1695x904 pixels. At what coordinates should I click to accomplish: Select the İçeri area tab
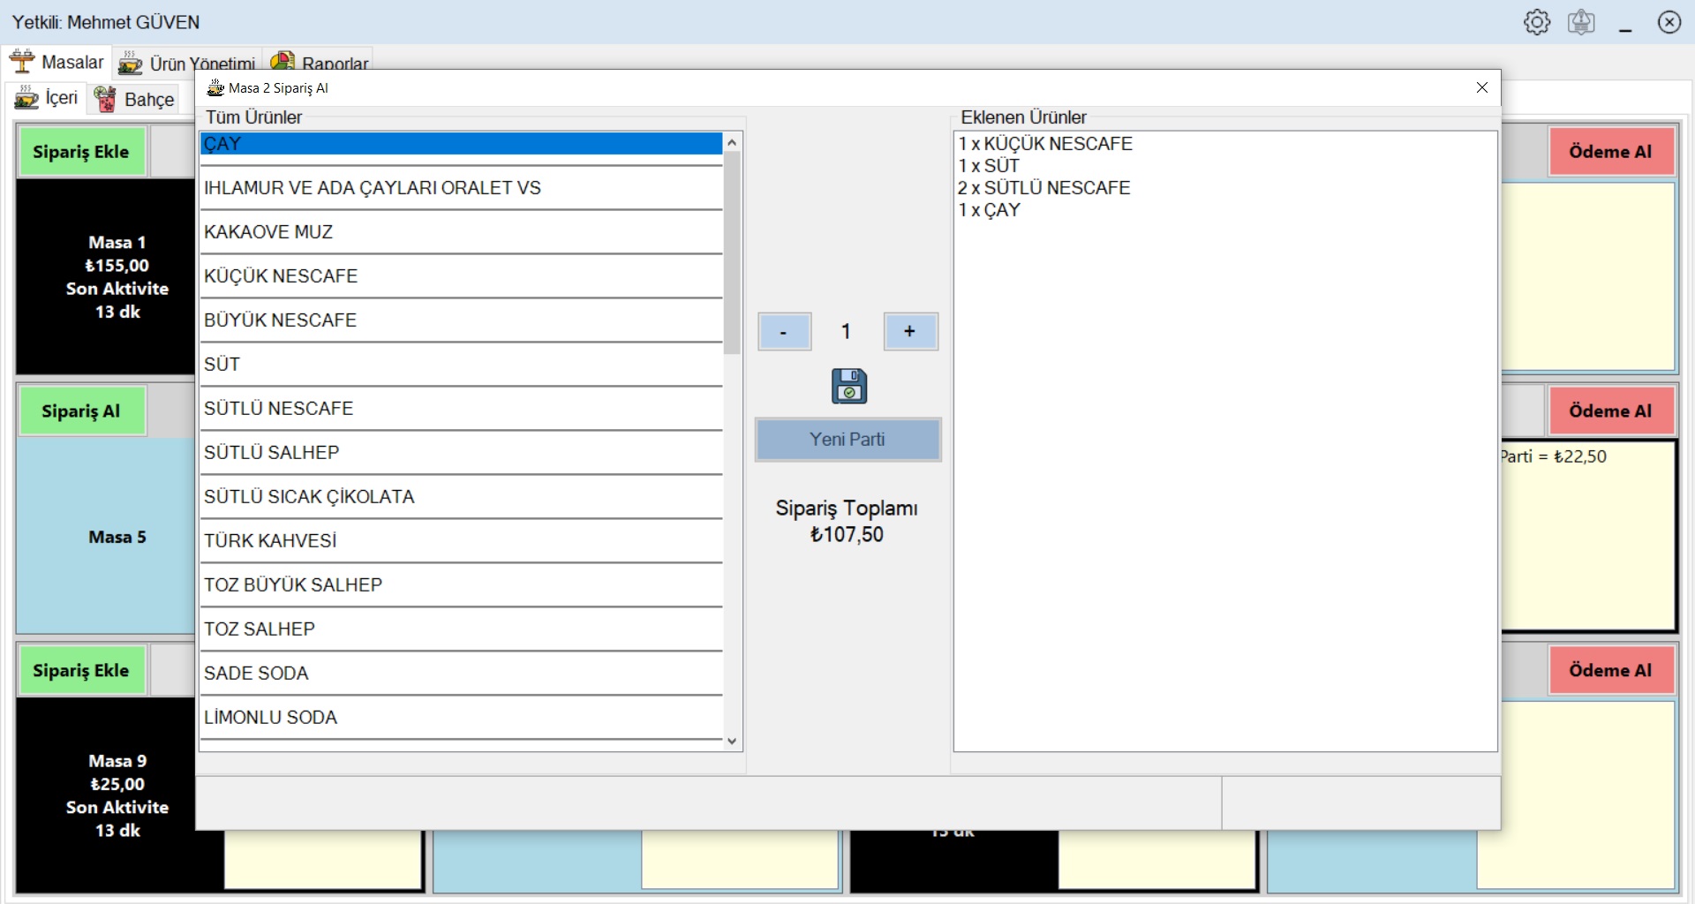[x=47, y=98]
